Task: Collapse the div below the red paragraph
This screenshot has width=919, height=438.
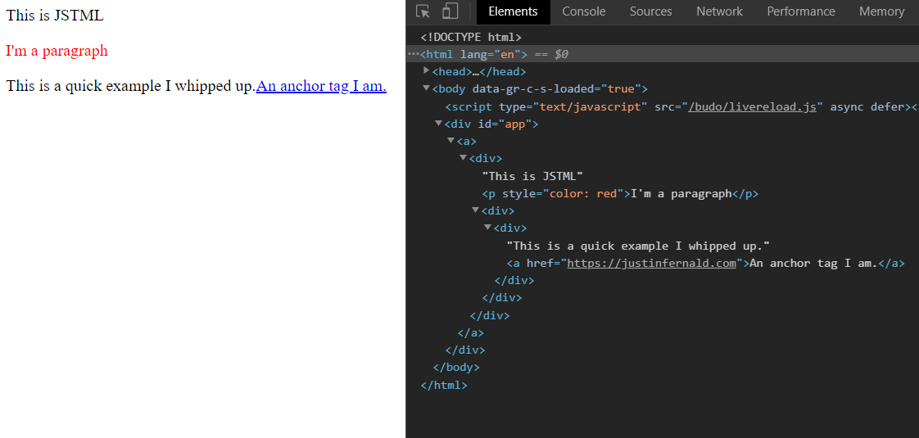Action: (475, 210)
